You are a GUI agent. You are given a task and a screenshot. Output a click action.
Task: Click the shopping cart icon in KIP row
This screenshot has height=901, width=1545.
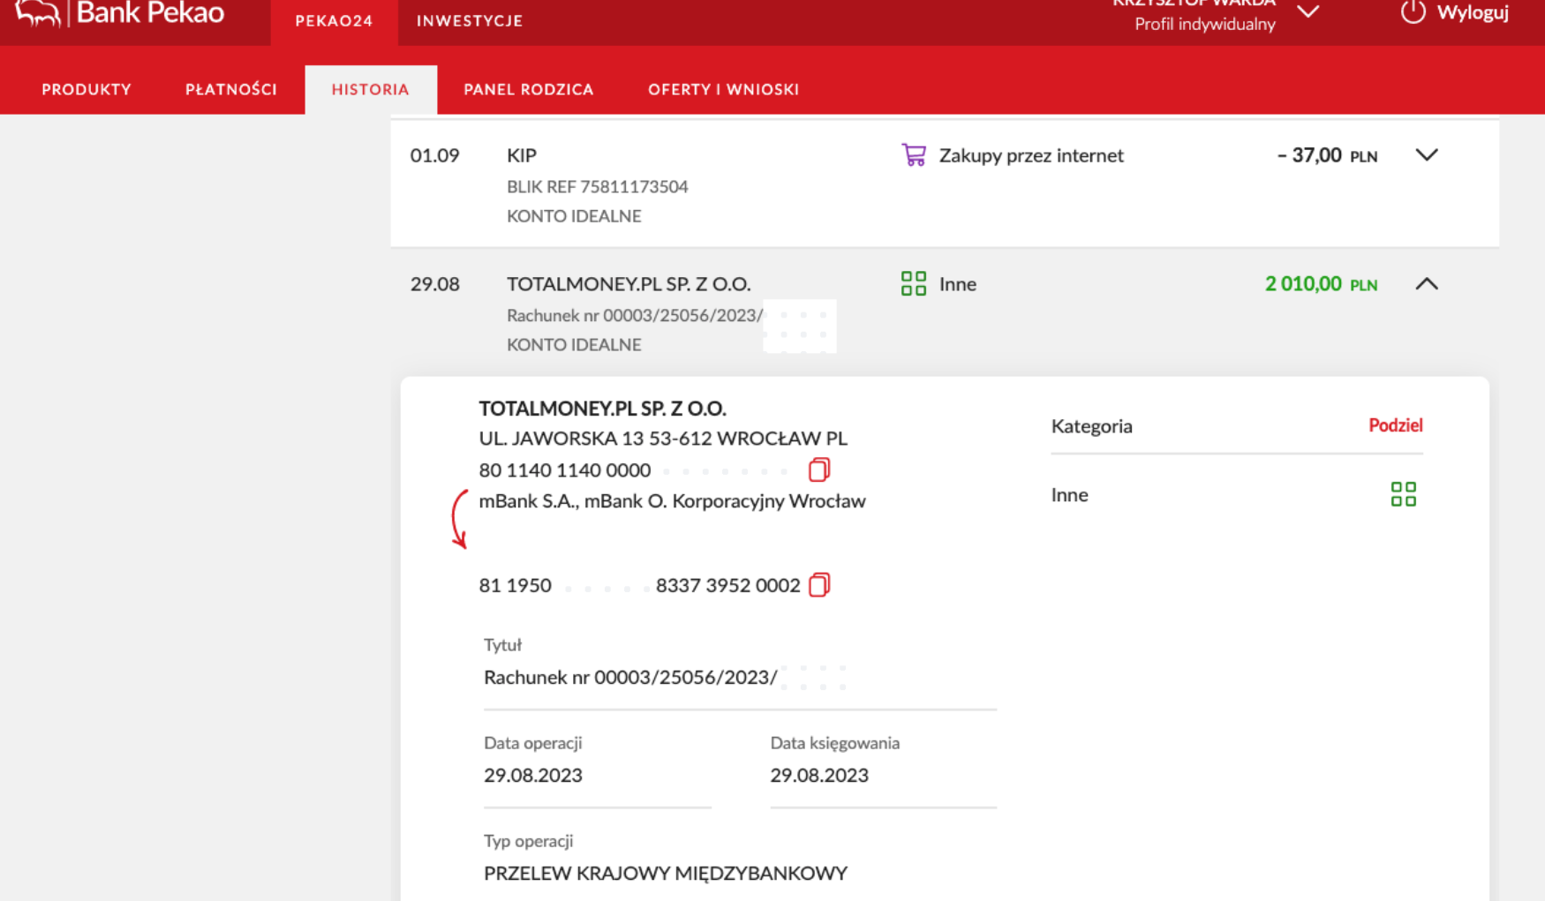pos(914,155)
